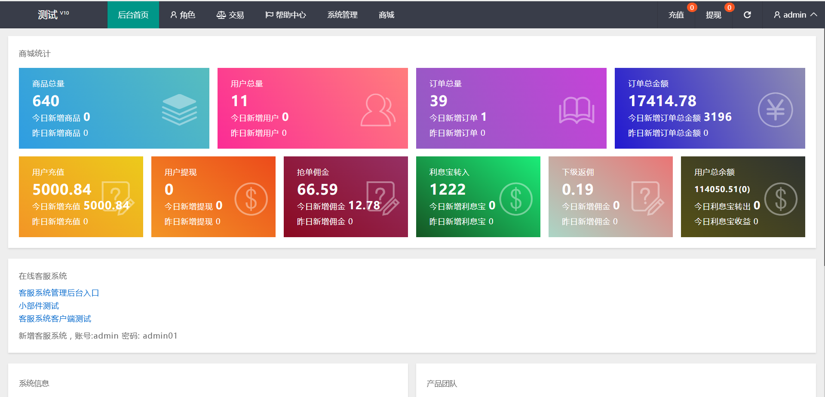Click the dollar circle icon in 用户总余额 card
The height and width of the screenshot is (397, 825).
(780, 199)
